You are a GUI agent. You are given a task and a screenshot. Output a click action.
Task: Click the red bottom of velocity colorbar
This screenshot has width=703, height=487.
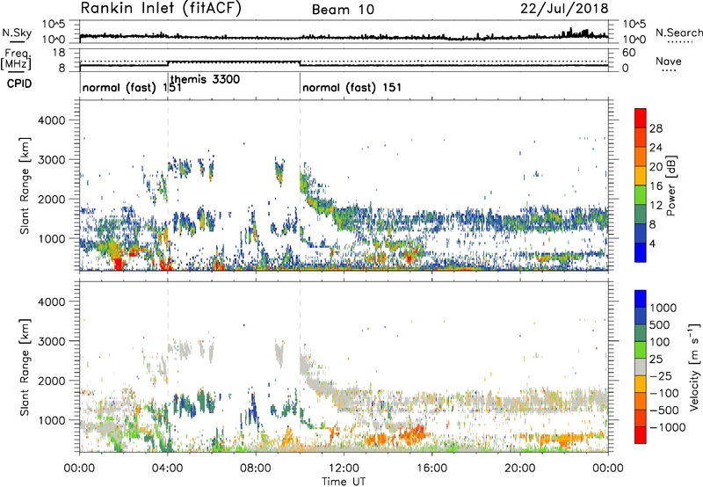pos(641,435)
